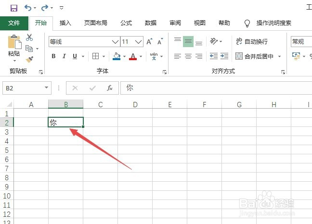Expand the 粘贴 paste options arrow
Viewport: 312px width, 224px height.
[14, 61]
